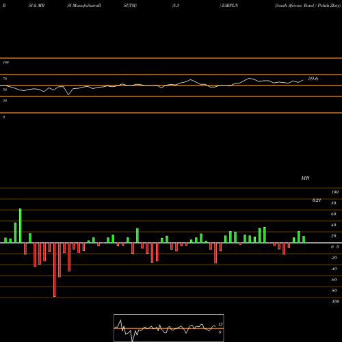
Task: Click the -80 label on the MR axis
Action: point(334,291)
